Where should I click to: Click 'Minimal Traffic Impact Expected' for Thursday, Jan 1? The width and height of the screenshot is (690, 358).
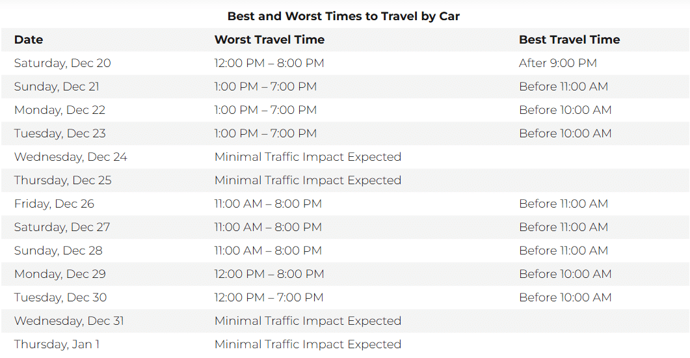(308, 344)
